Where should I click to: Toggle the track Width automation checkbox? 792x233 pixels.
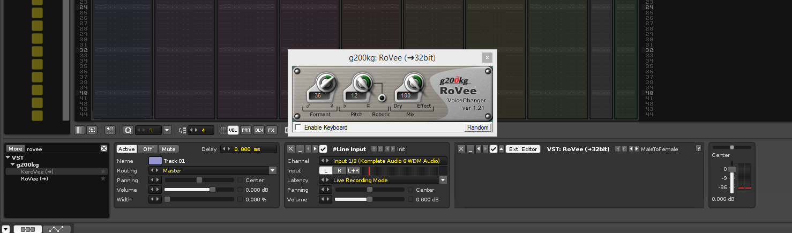tap(240, 199)
